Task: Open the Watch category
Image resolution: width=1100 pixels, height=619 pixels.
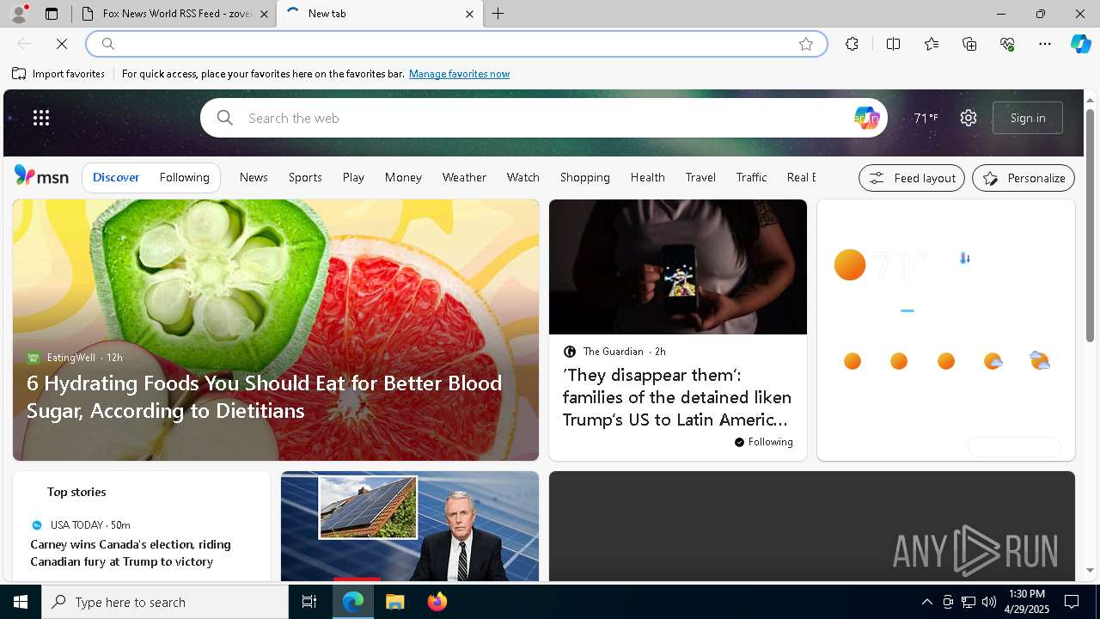Action: pyautogui.click(x=523, y=177)
